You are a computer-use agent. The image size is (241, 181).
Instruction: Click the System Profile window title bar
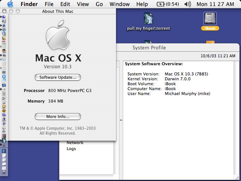(x=177, y=48)
